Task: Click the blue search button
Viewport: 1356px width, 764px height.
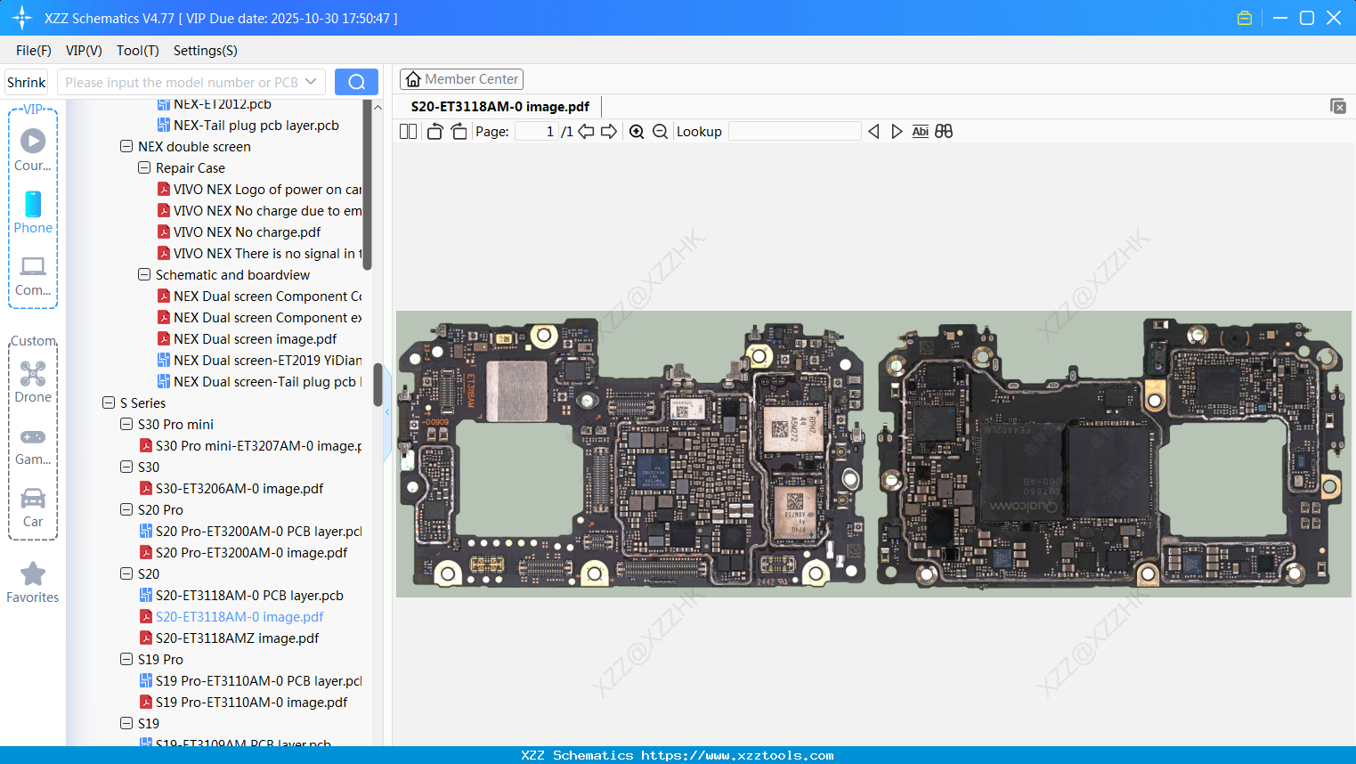Action: pos(356,82)
